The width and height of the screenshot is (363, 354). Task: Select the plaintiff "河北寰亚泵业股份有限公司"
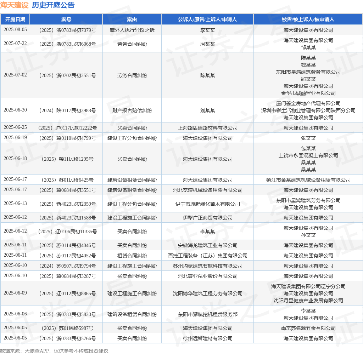point(207,276)
